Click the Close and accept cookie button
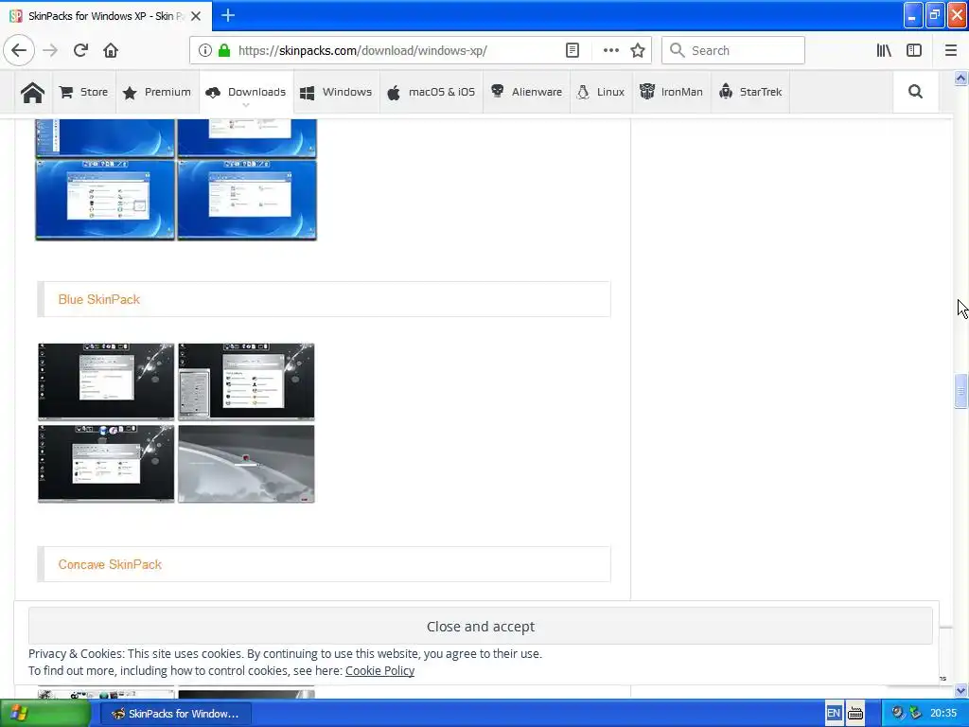Screen dimensions: 969x727 pyautogui.click(x=480, y=627)
